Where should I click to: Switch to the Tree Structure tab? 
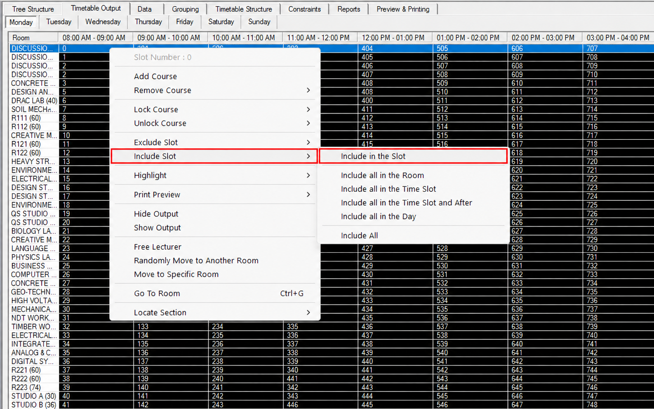(33, 9)
